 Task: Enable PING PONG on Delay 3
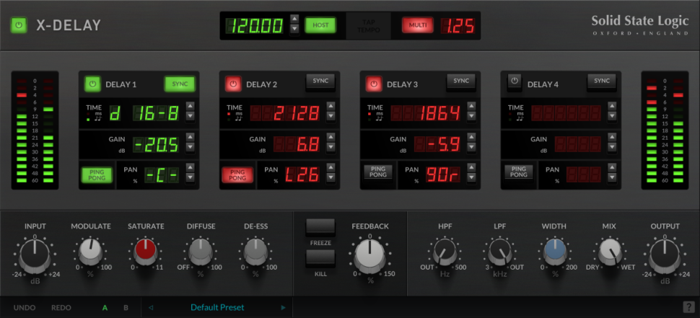pos(378,172)
